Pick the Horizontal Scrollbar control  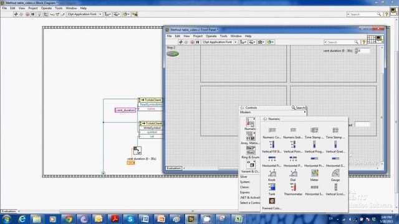pyautogui.click(x=314, y=189)
